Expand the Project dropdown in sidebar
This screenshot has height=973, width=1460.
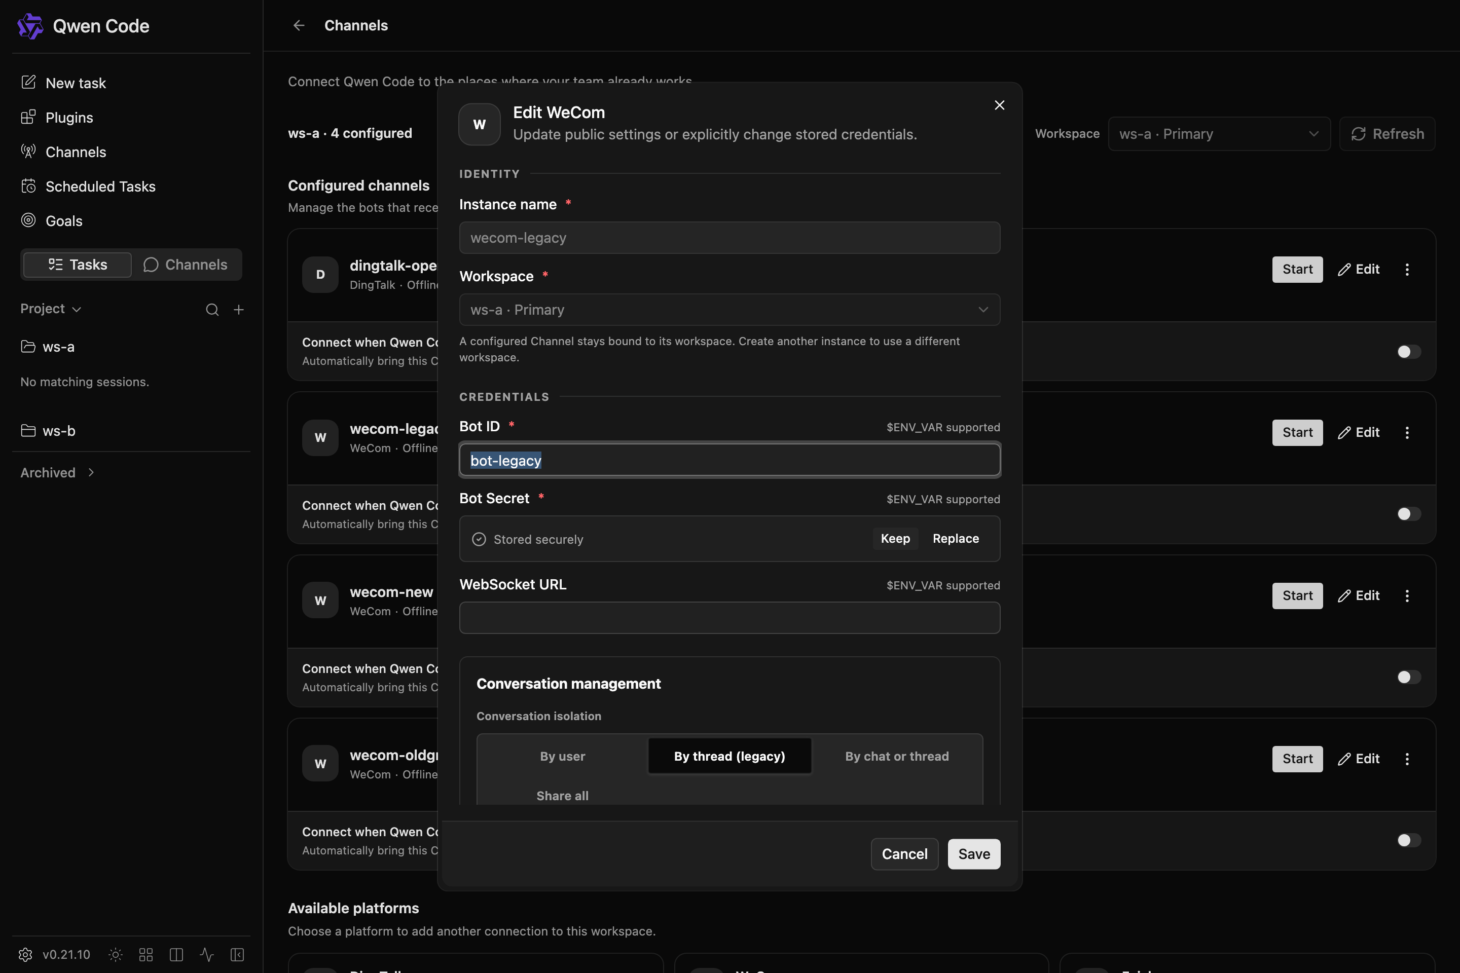[x=51, y=309]
